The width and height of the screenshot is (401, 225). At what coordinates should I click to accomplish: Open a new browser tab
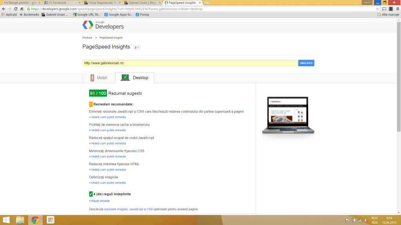[x=207, y=3]
